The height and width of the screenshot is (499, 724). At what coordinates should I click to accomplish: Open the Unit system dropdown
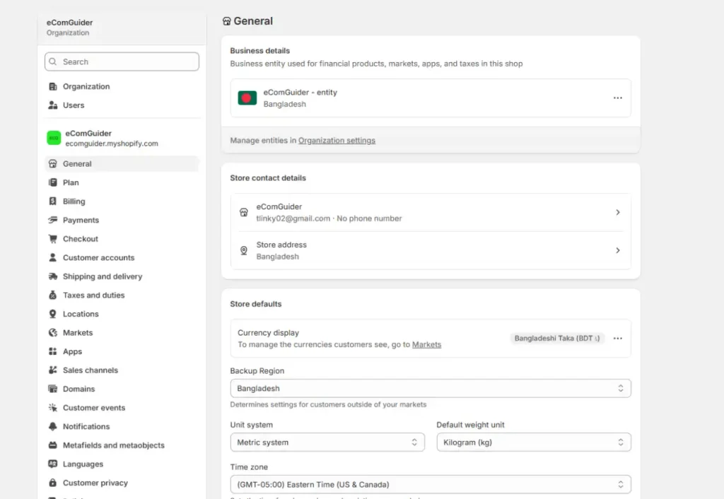coord(327,442)
